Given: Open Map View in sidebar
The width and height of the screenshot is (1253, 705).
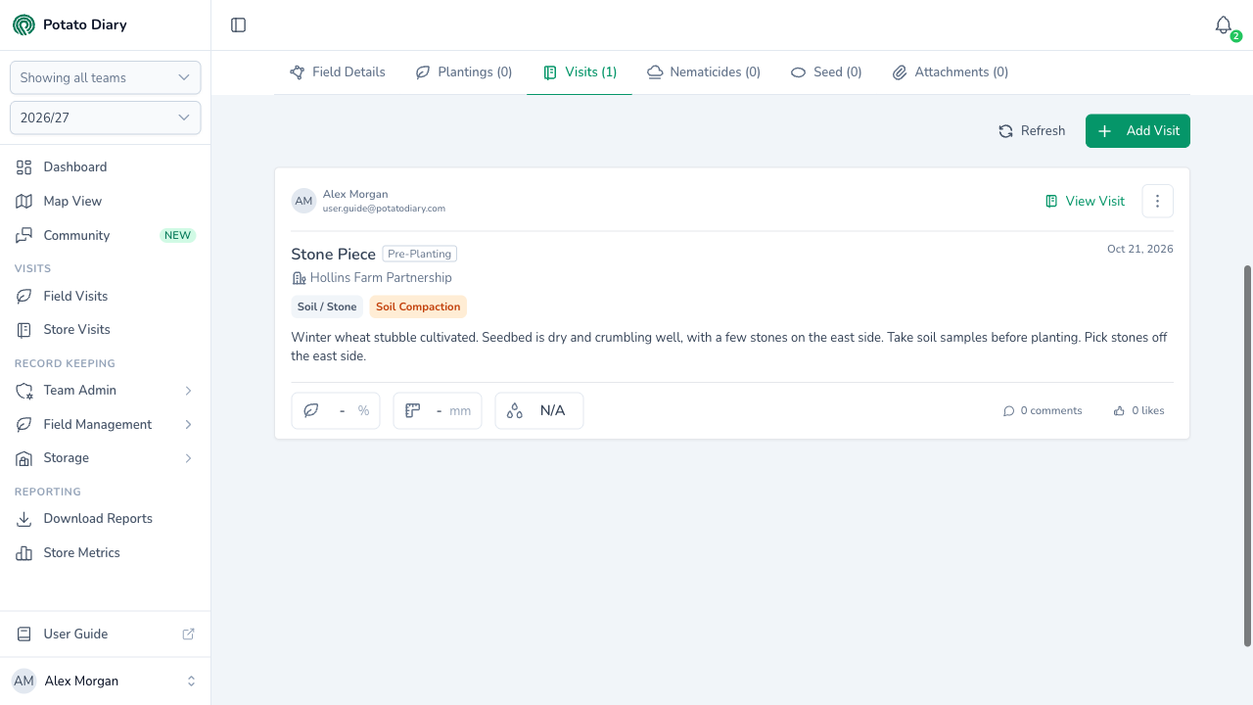Looking at the screenshot, I should pyautogui.click(x=105, y=202).
